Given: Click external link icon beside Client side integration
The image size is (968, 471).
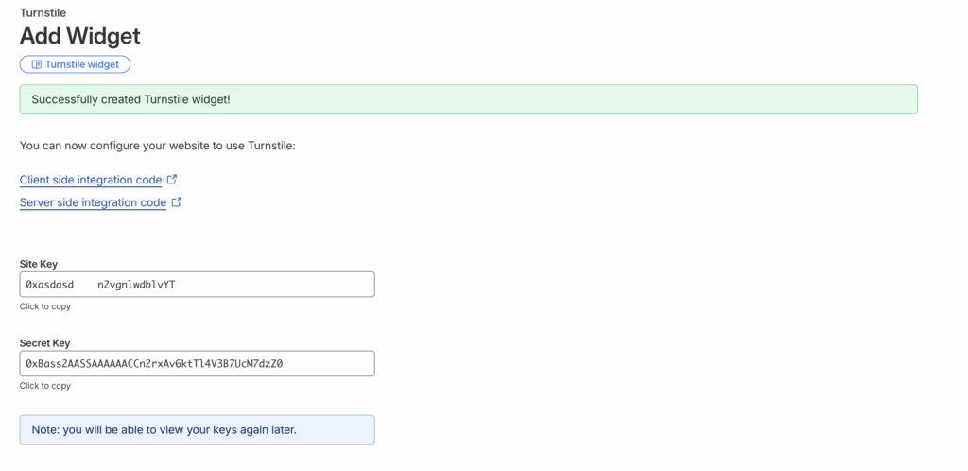Looking at the screenshot, I should pos(171,179).
